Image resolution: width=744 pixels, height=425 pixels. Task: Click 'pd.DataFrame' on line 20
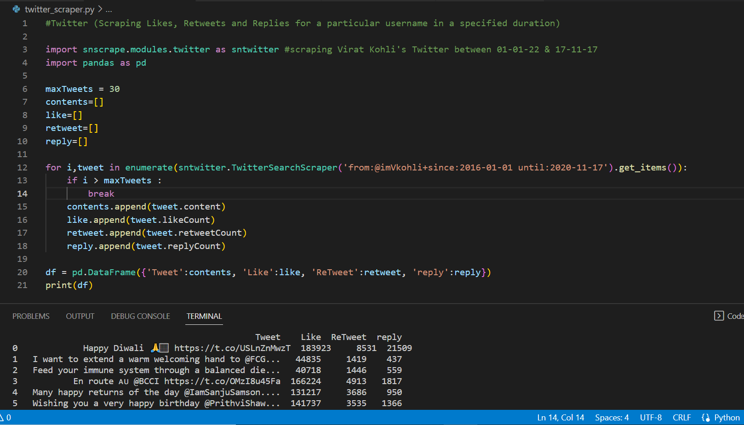(104, 272)
